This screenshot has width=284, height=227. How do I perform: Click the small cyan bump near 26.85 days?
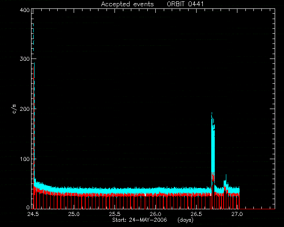click(225, 183)
